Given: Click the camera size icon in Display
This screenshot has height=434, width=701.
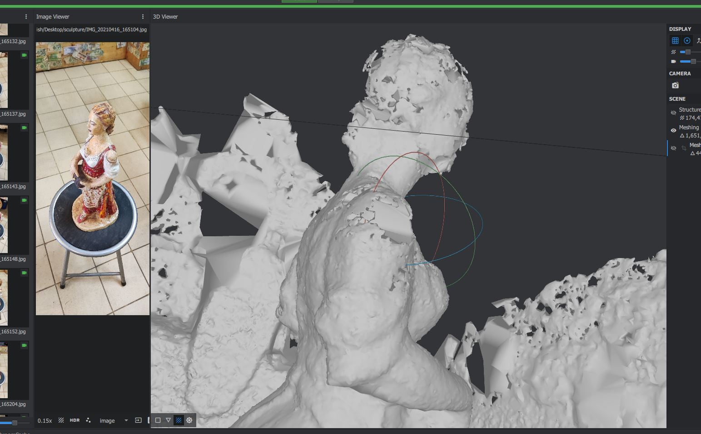Looking at the screenshot, I should pos(673,62).
